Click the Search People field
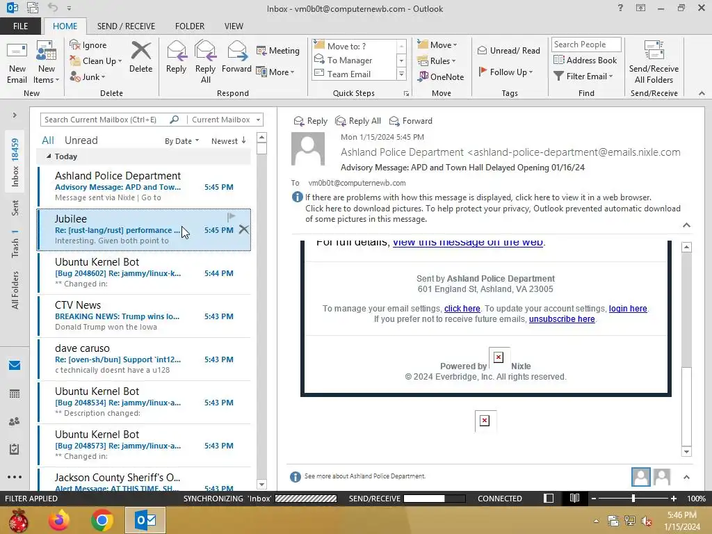Image resolution: width=712 pixels, height=534 pixels. (x=585, y=44)
